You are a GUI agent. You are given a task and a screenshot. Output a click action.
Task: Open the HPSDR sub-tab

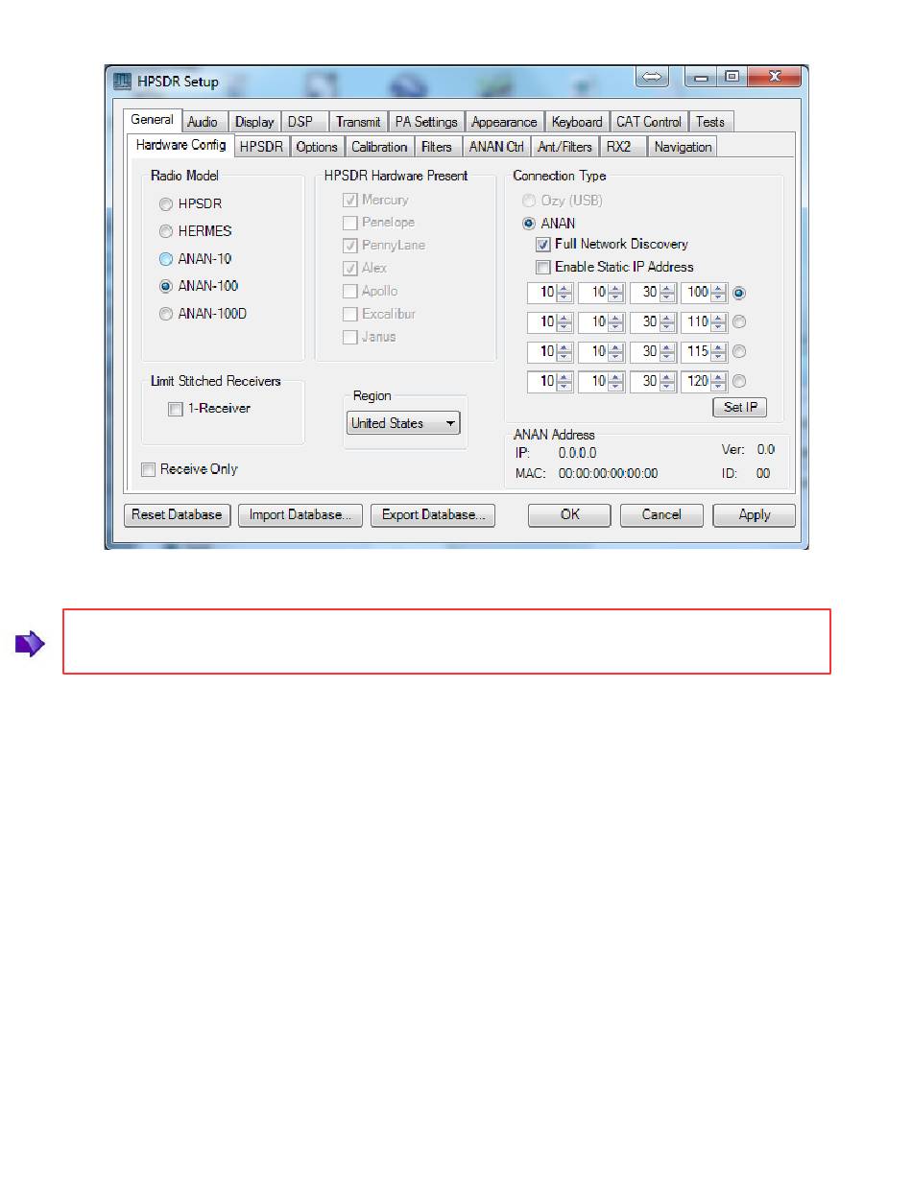tap(261, 147)
